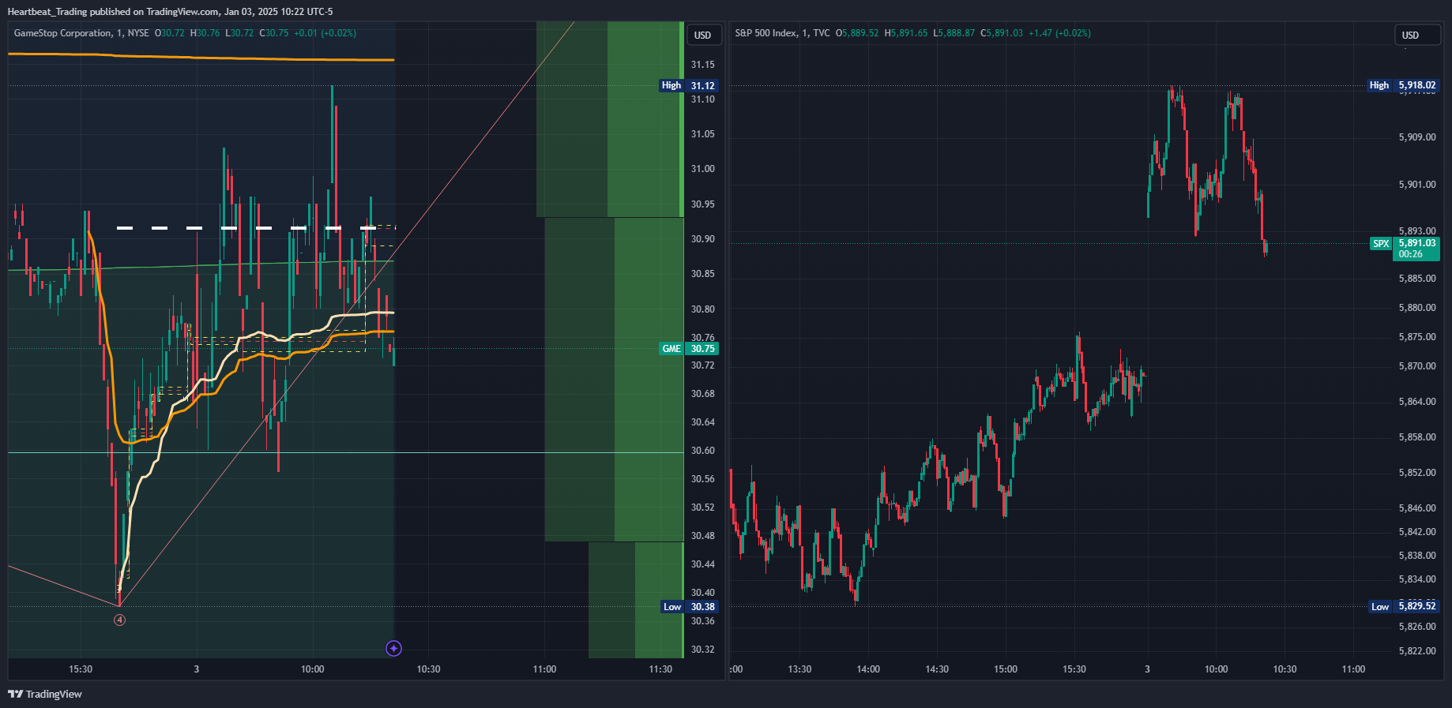Select the Low 5,829.52 label on the SPX chart
Viewport: 1452px width, 708px height.
(1404, 606)
